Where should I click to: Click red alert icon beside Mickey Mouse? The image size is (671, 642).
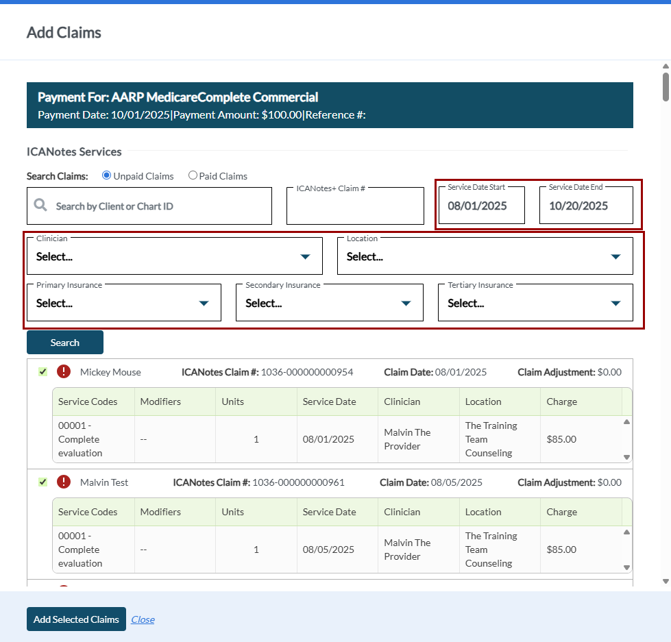[64, 372]
